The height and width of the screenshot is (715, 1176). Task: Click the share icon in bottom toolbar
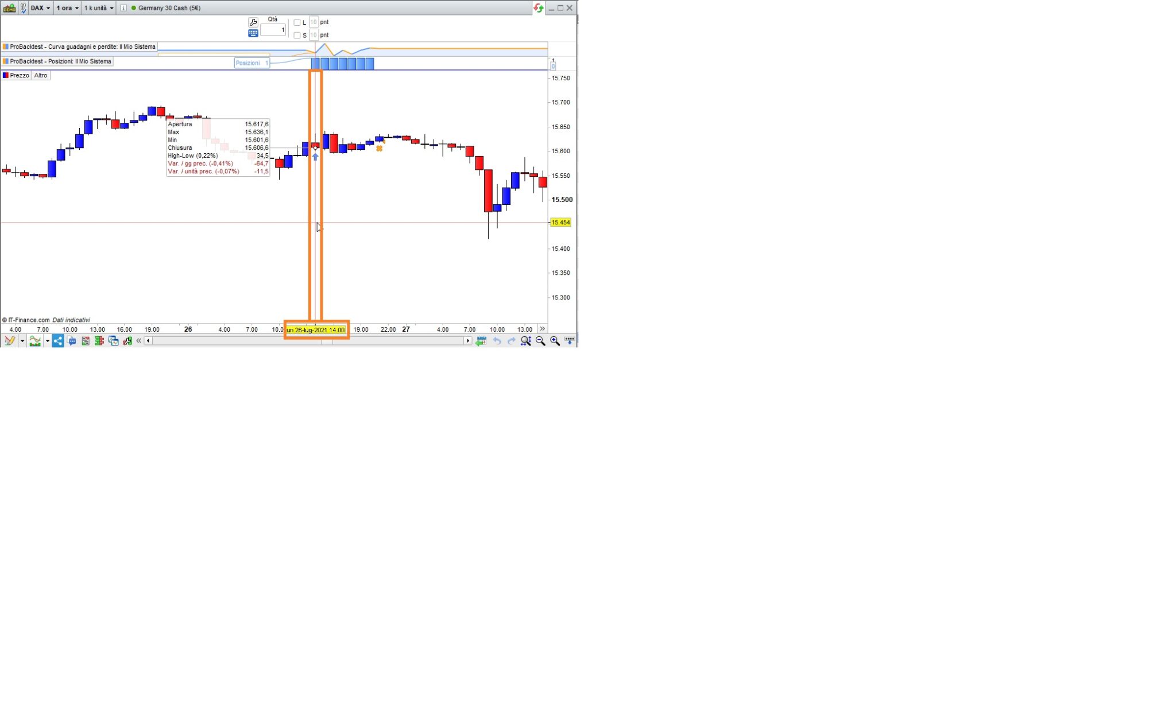(58, 341)
